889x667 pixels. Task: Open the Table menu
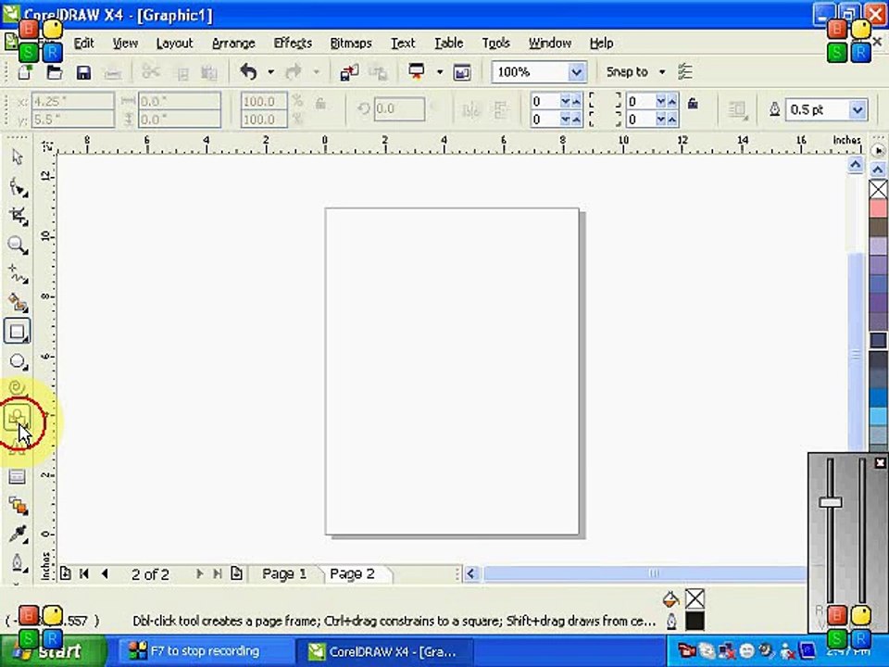click(x=449, y=44)
